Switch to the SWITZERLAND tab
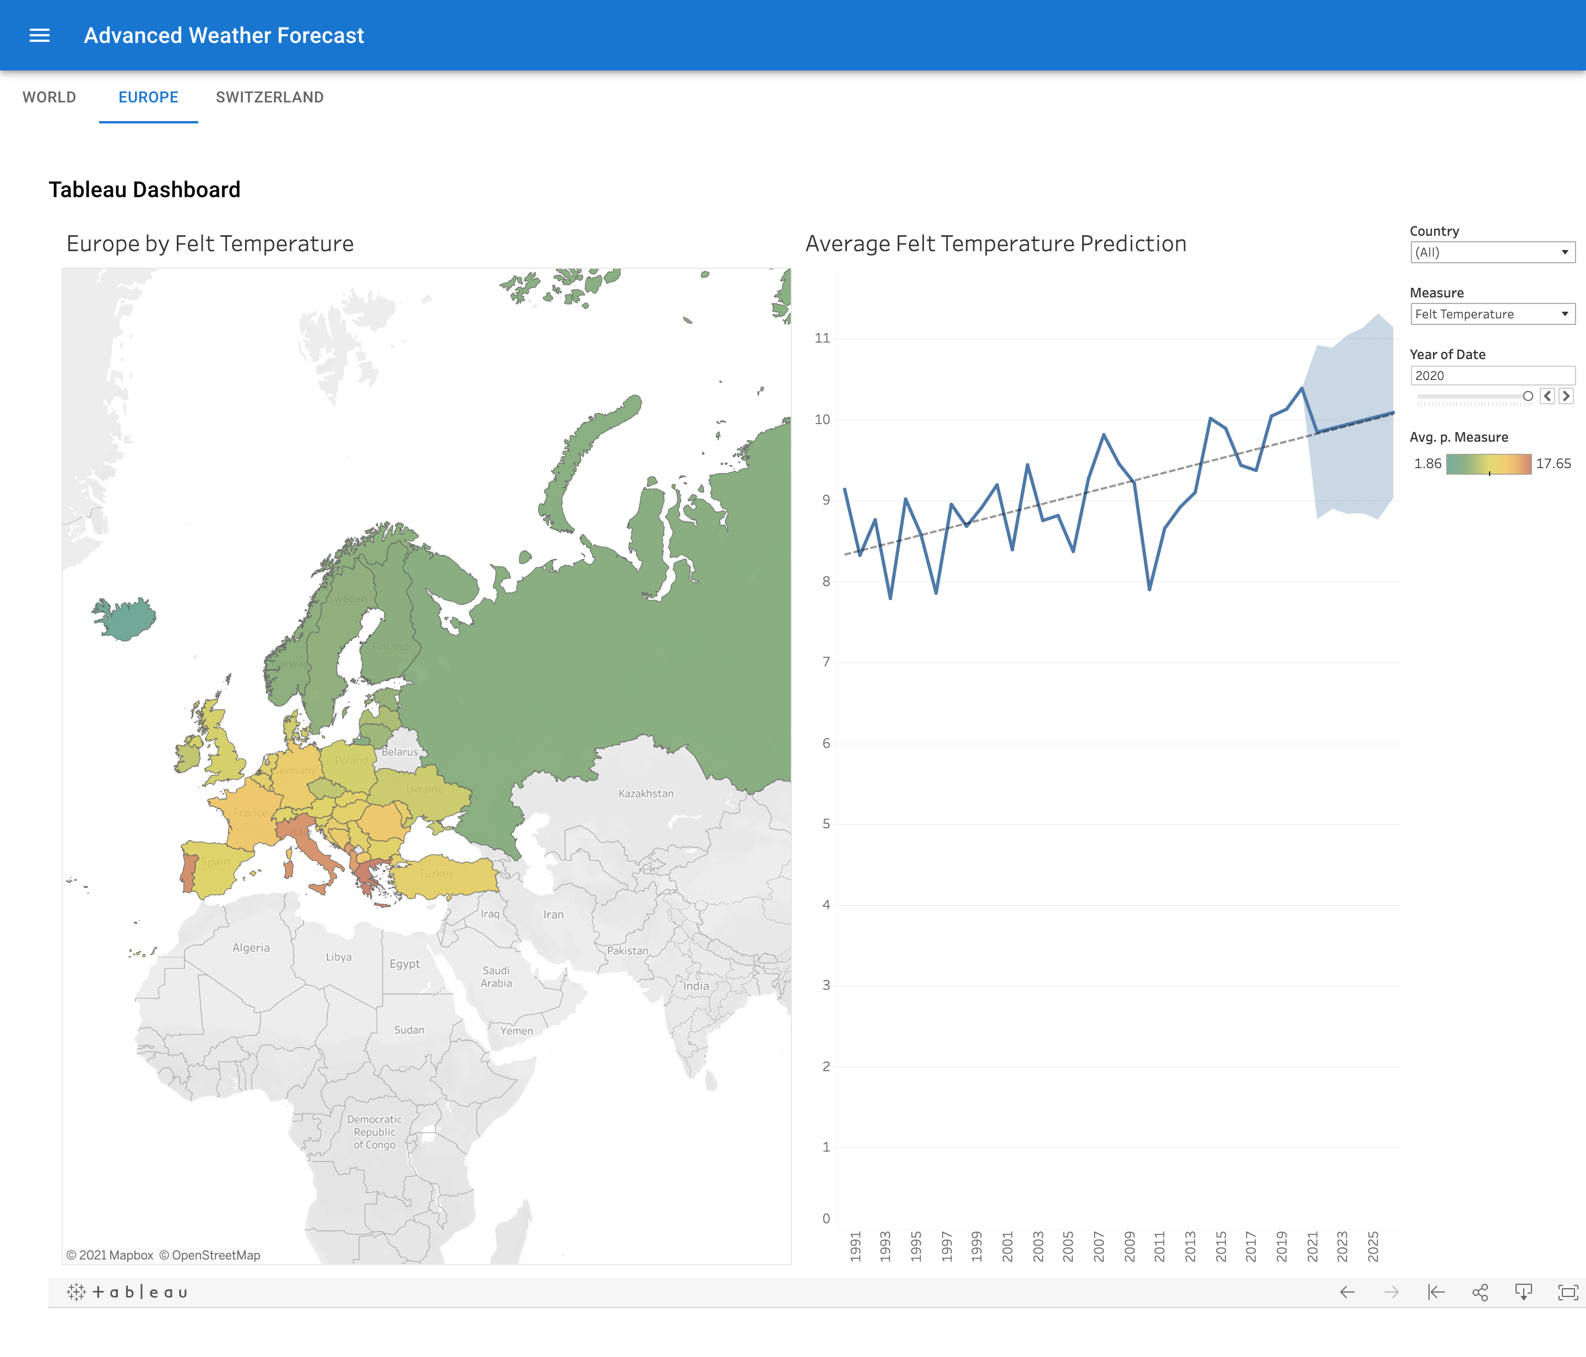 point(269,97)
